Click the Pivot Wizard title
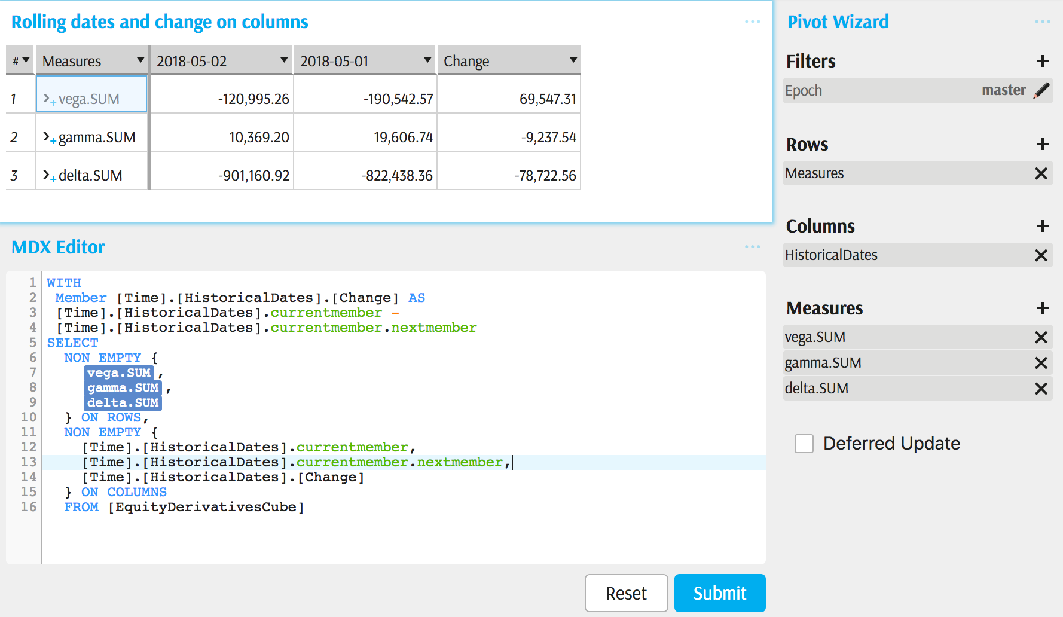 pos(838,22)
